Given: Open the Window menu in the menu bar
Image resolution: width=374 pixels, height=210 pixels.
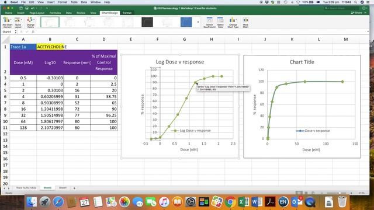Looking at the screenshot, I should (x=95, y=2).
